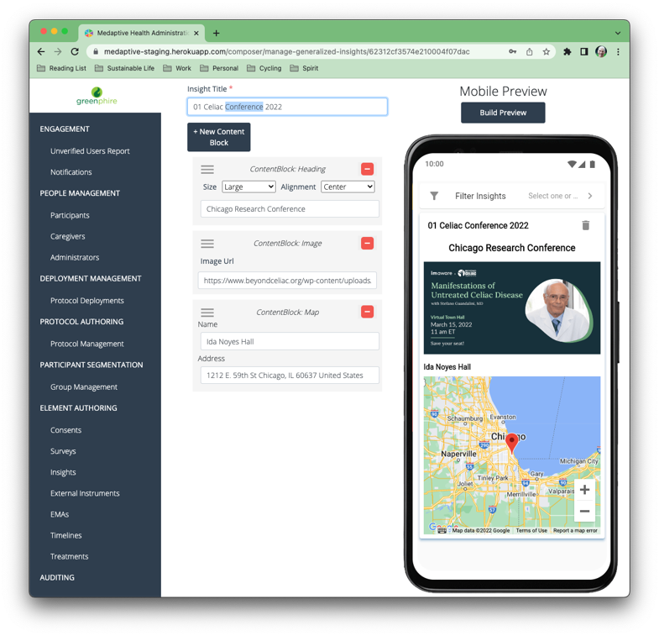Remove the Image content block
The width and height of the screenshot is (659, 636).
pos(368,243)
